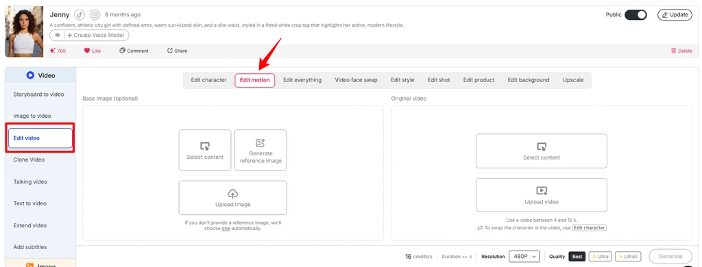This screenshot has height=267, width=702.
Task: Switch to Edit shot tab
Action: click(439, 80)
